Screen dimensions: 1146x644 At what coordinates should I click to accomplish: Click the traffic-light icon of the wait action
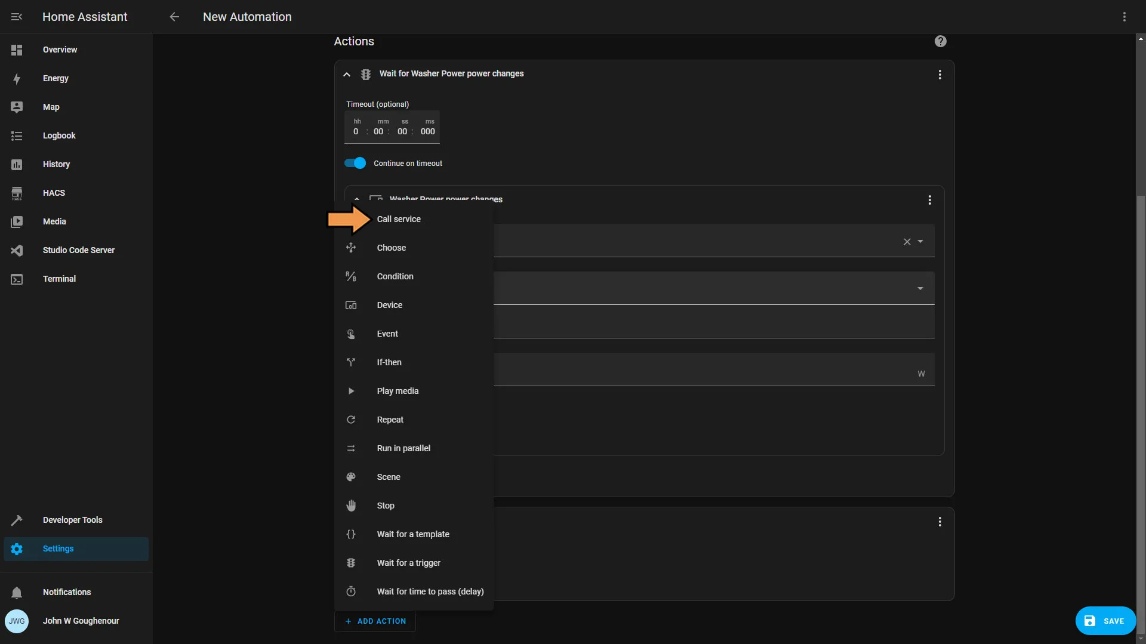click(x=366, y=74)
